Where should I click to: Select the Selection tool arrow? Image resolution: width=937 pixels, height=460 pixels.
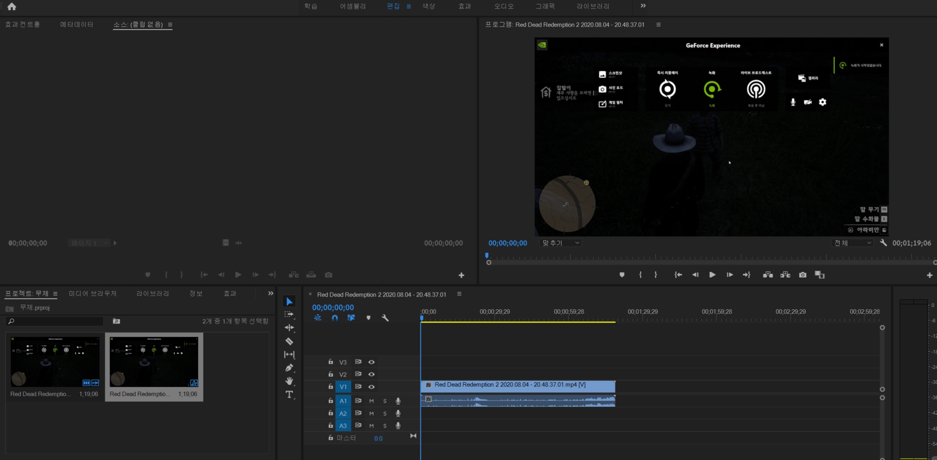(289, 301)
